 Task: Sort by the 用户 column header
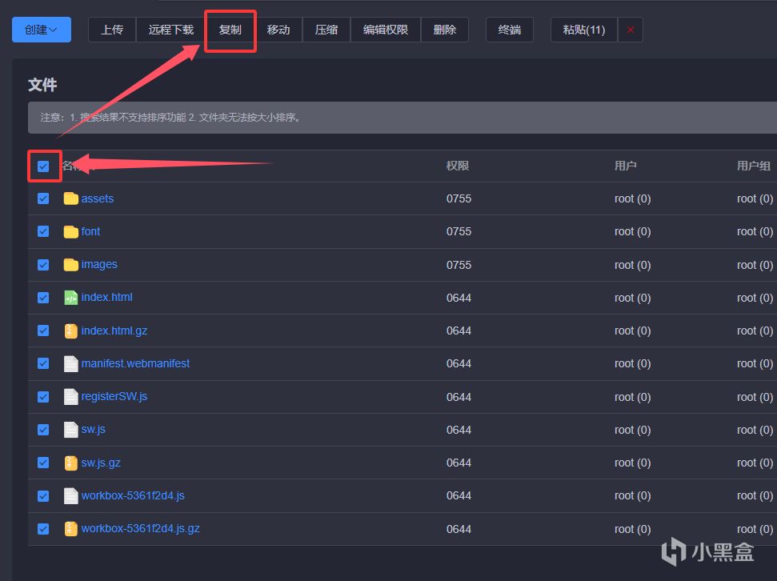[626, 166]
